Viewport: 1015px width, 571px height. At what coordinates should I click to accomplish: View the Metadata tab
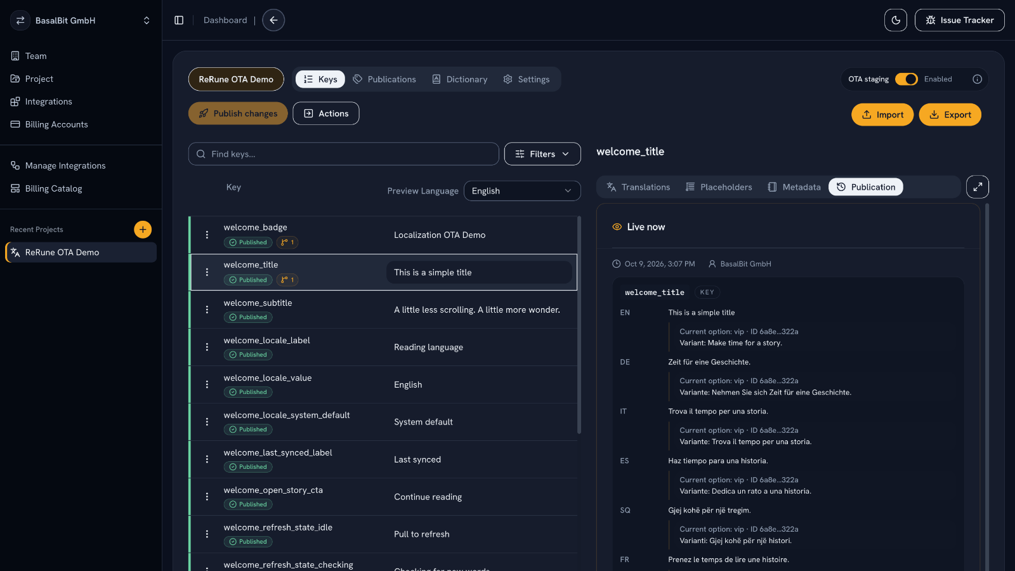tap(794, 187)
